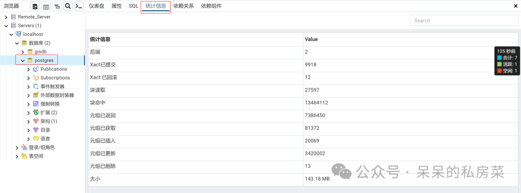Click the 大小 value 143.18 MB
Viewport: 521px width, 193px height.
click(317, 179)
